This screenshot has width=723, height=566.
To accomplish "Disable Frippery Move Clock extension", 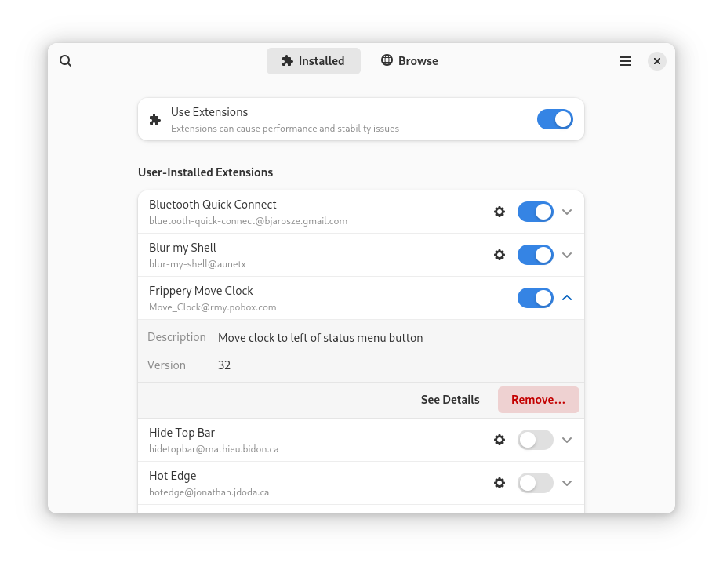I will click(536, 298).
